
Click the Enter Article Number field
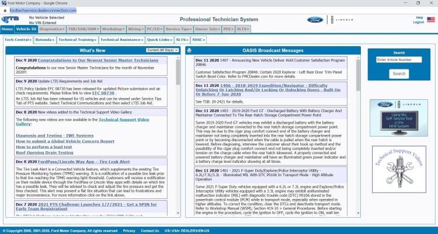399,60
